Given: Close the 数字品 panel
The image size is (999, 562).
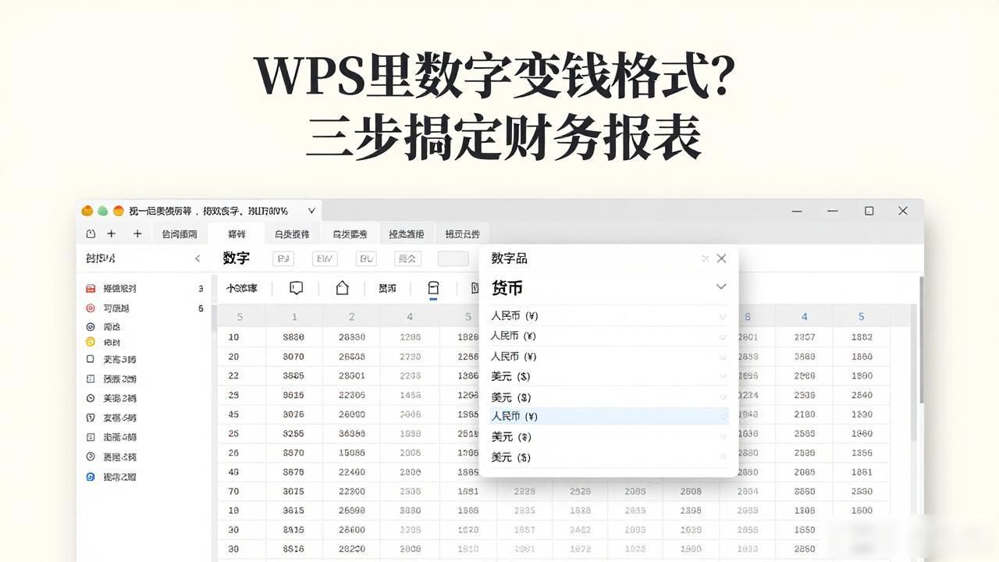Looking at the screenshot, I should (x=721, y=258).
